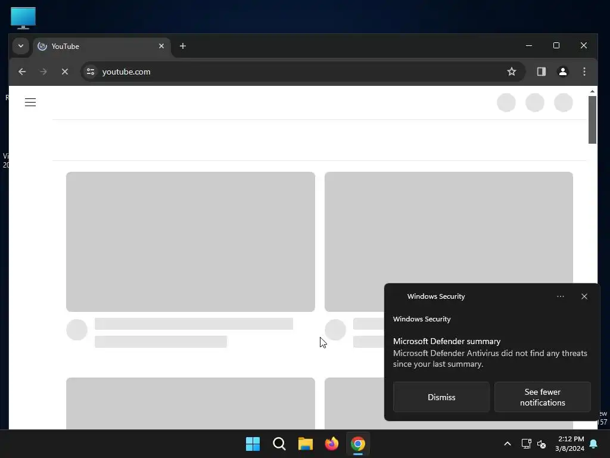This screenshot has width=610, height=458.
Task: Open notification center bell icon
Action: [x=594, y=444]
